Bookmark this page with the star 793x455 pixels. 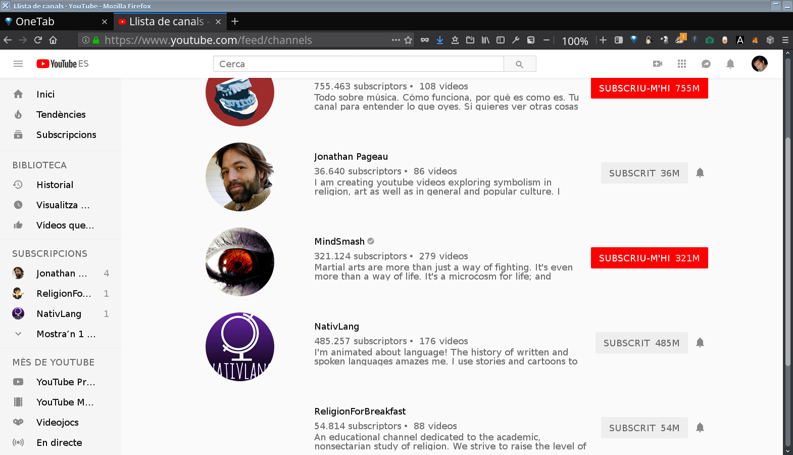tap(408, 40)
